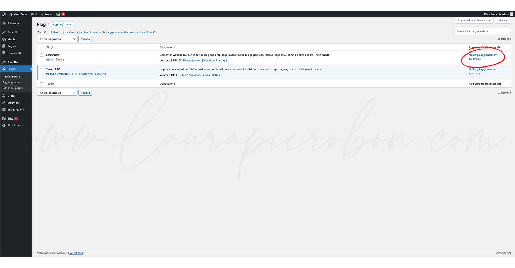Open Bacheca dashboard icon in sidebar
This screenshot has height=268, width=515.
(4, 23)
